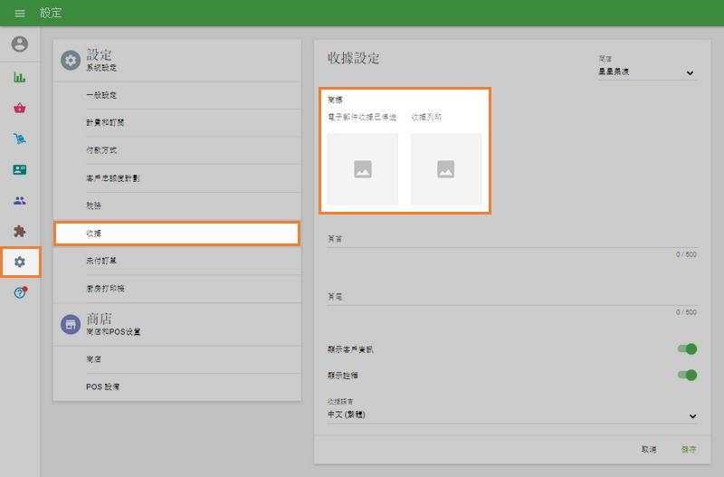724x477 pixels.
Task: Click the 頁尾 footer text field
Action: 512,297
